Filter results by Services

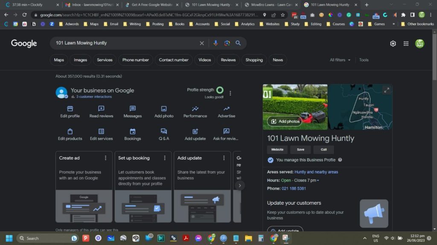pos(105,60)
